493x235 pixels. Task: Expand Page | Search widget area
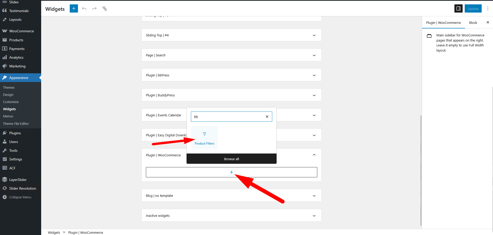[x=232, y=55]
